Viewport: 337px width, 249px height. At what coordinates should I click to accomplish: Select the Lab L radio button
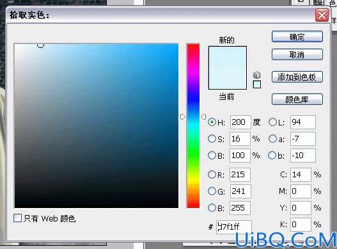(272, 122)
